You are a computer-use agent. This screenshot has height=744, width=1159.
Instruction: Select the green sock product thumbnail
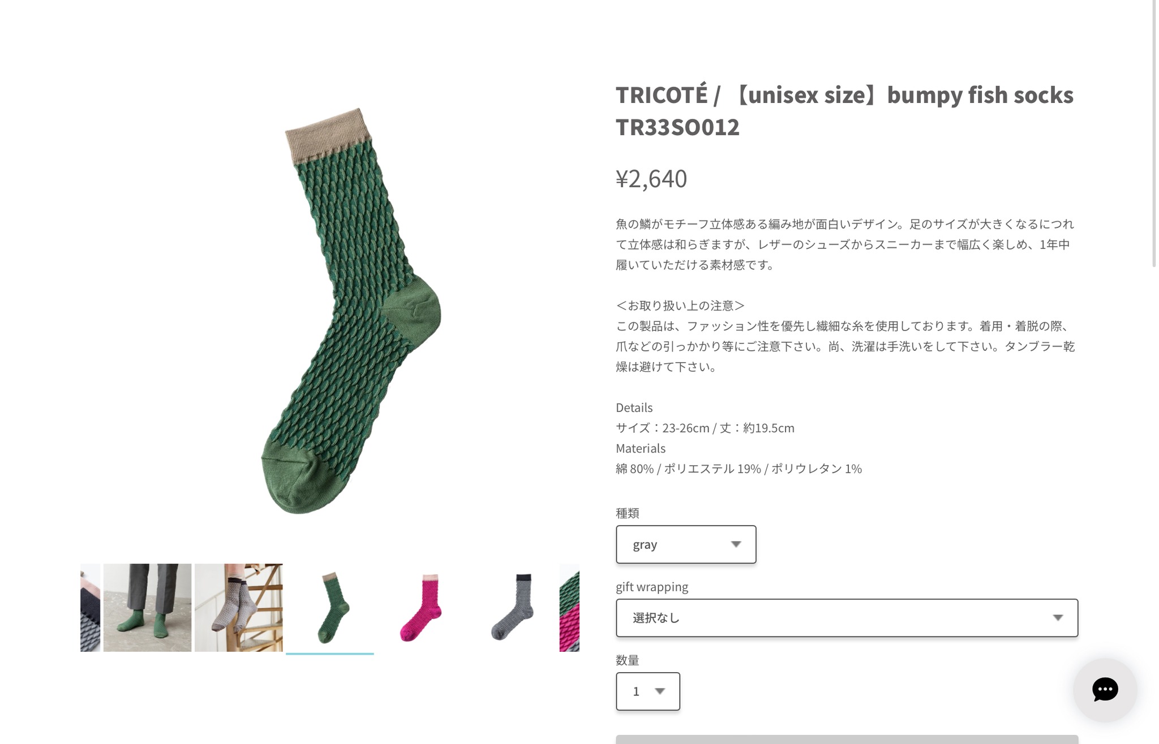coord(330,608)
